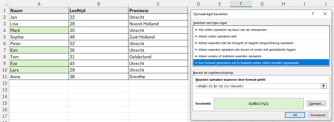Click the collapse dialog range selector icon
334x122 pixels.
324,86
